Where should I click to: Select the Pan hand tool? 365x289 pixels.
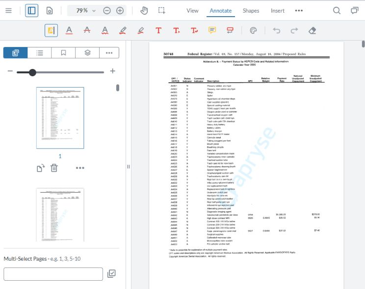click(x=144, y=11)
